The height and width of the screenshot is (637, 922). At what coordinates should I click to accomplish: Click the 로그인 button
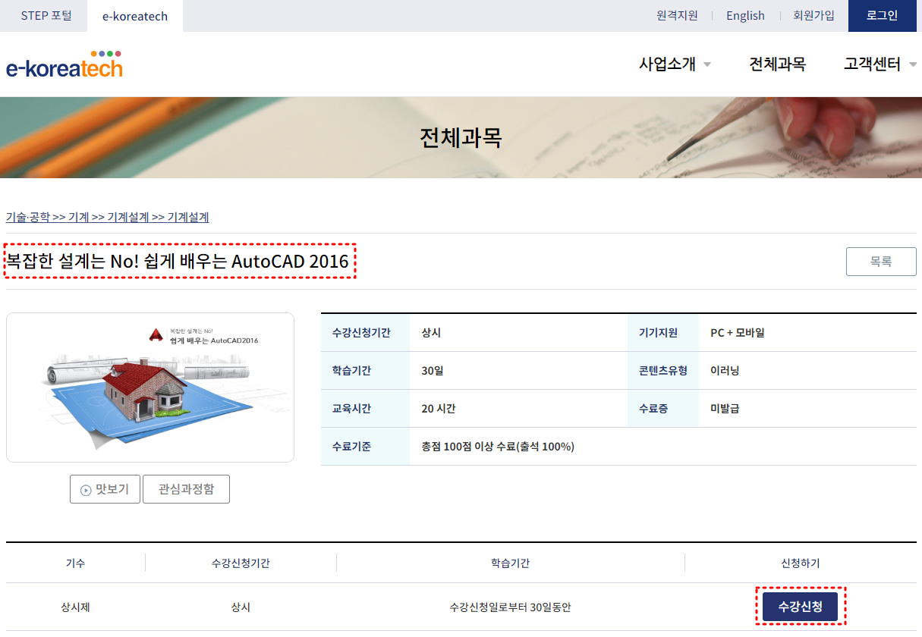882,15
